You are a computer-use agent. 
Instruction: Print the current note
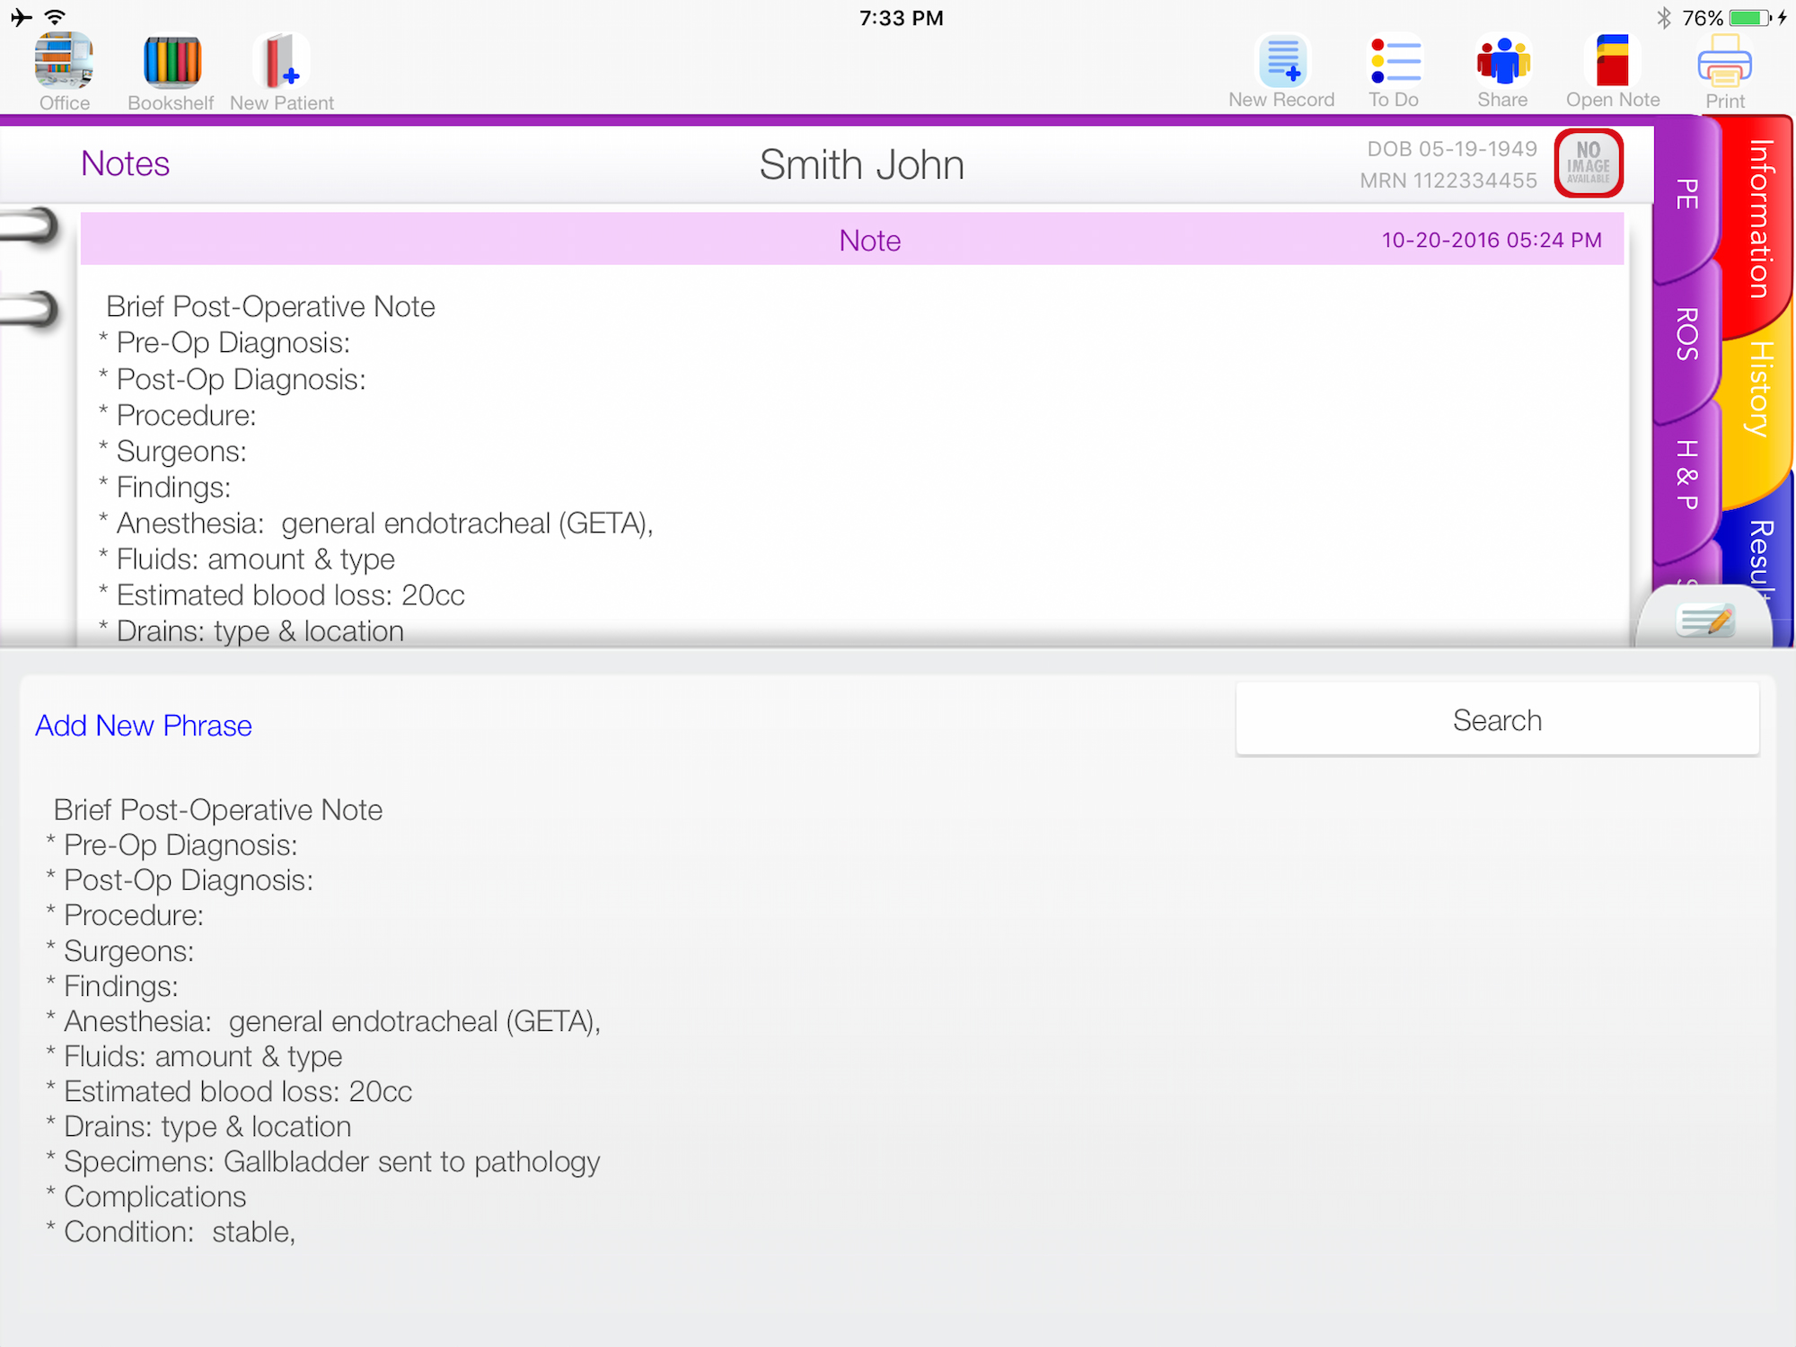[1724, 61]
